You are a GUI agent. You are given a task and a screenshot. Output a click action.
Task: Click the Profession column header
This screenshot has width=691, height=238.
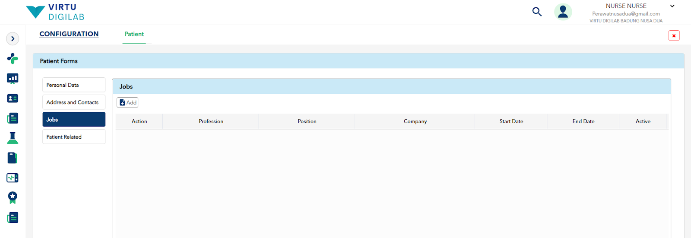(211, 121)
